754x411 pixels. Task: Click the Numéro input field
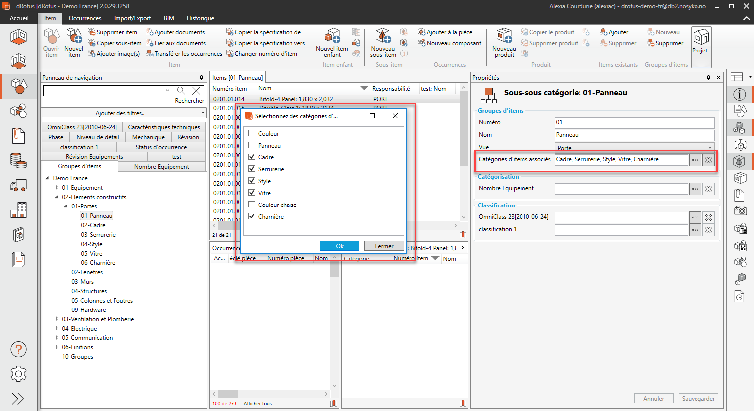point(634,122)
